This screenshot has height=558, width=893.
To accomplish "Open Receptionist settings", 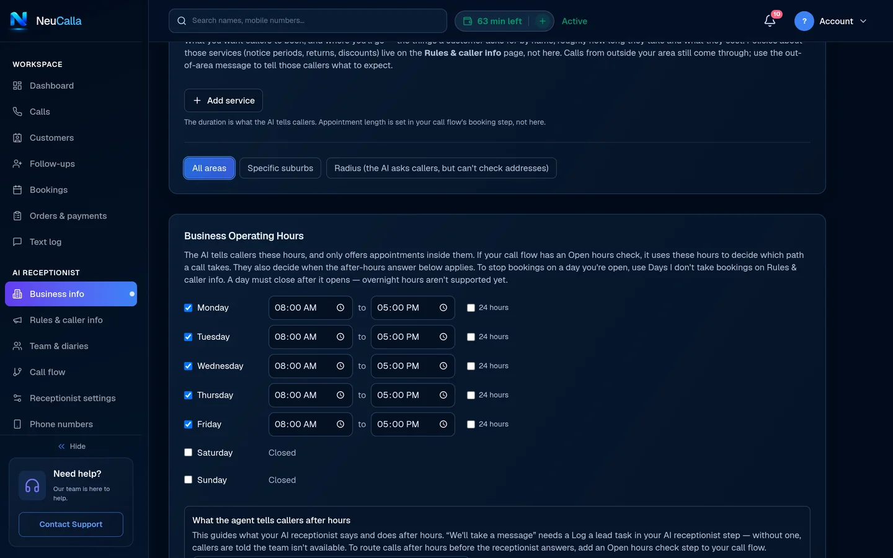I will tap(71, 398).
